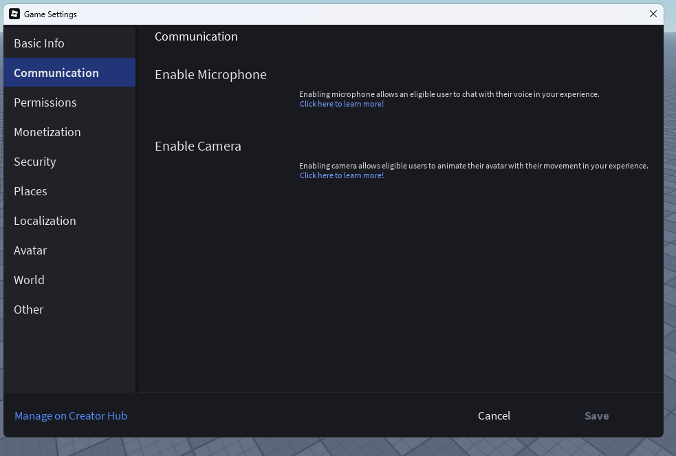Go to the Monetization settings page
The height and width of the screenshot is (456, 676).
[47, 131]
